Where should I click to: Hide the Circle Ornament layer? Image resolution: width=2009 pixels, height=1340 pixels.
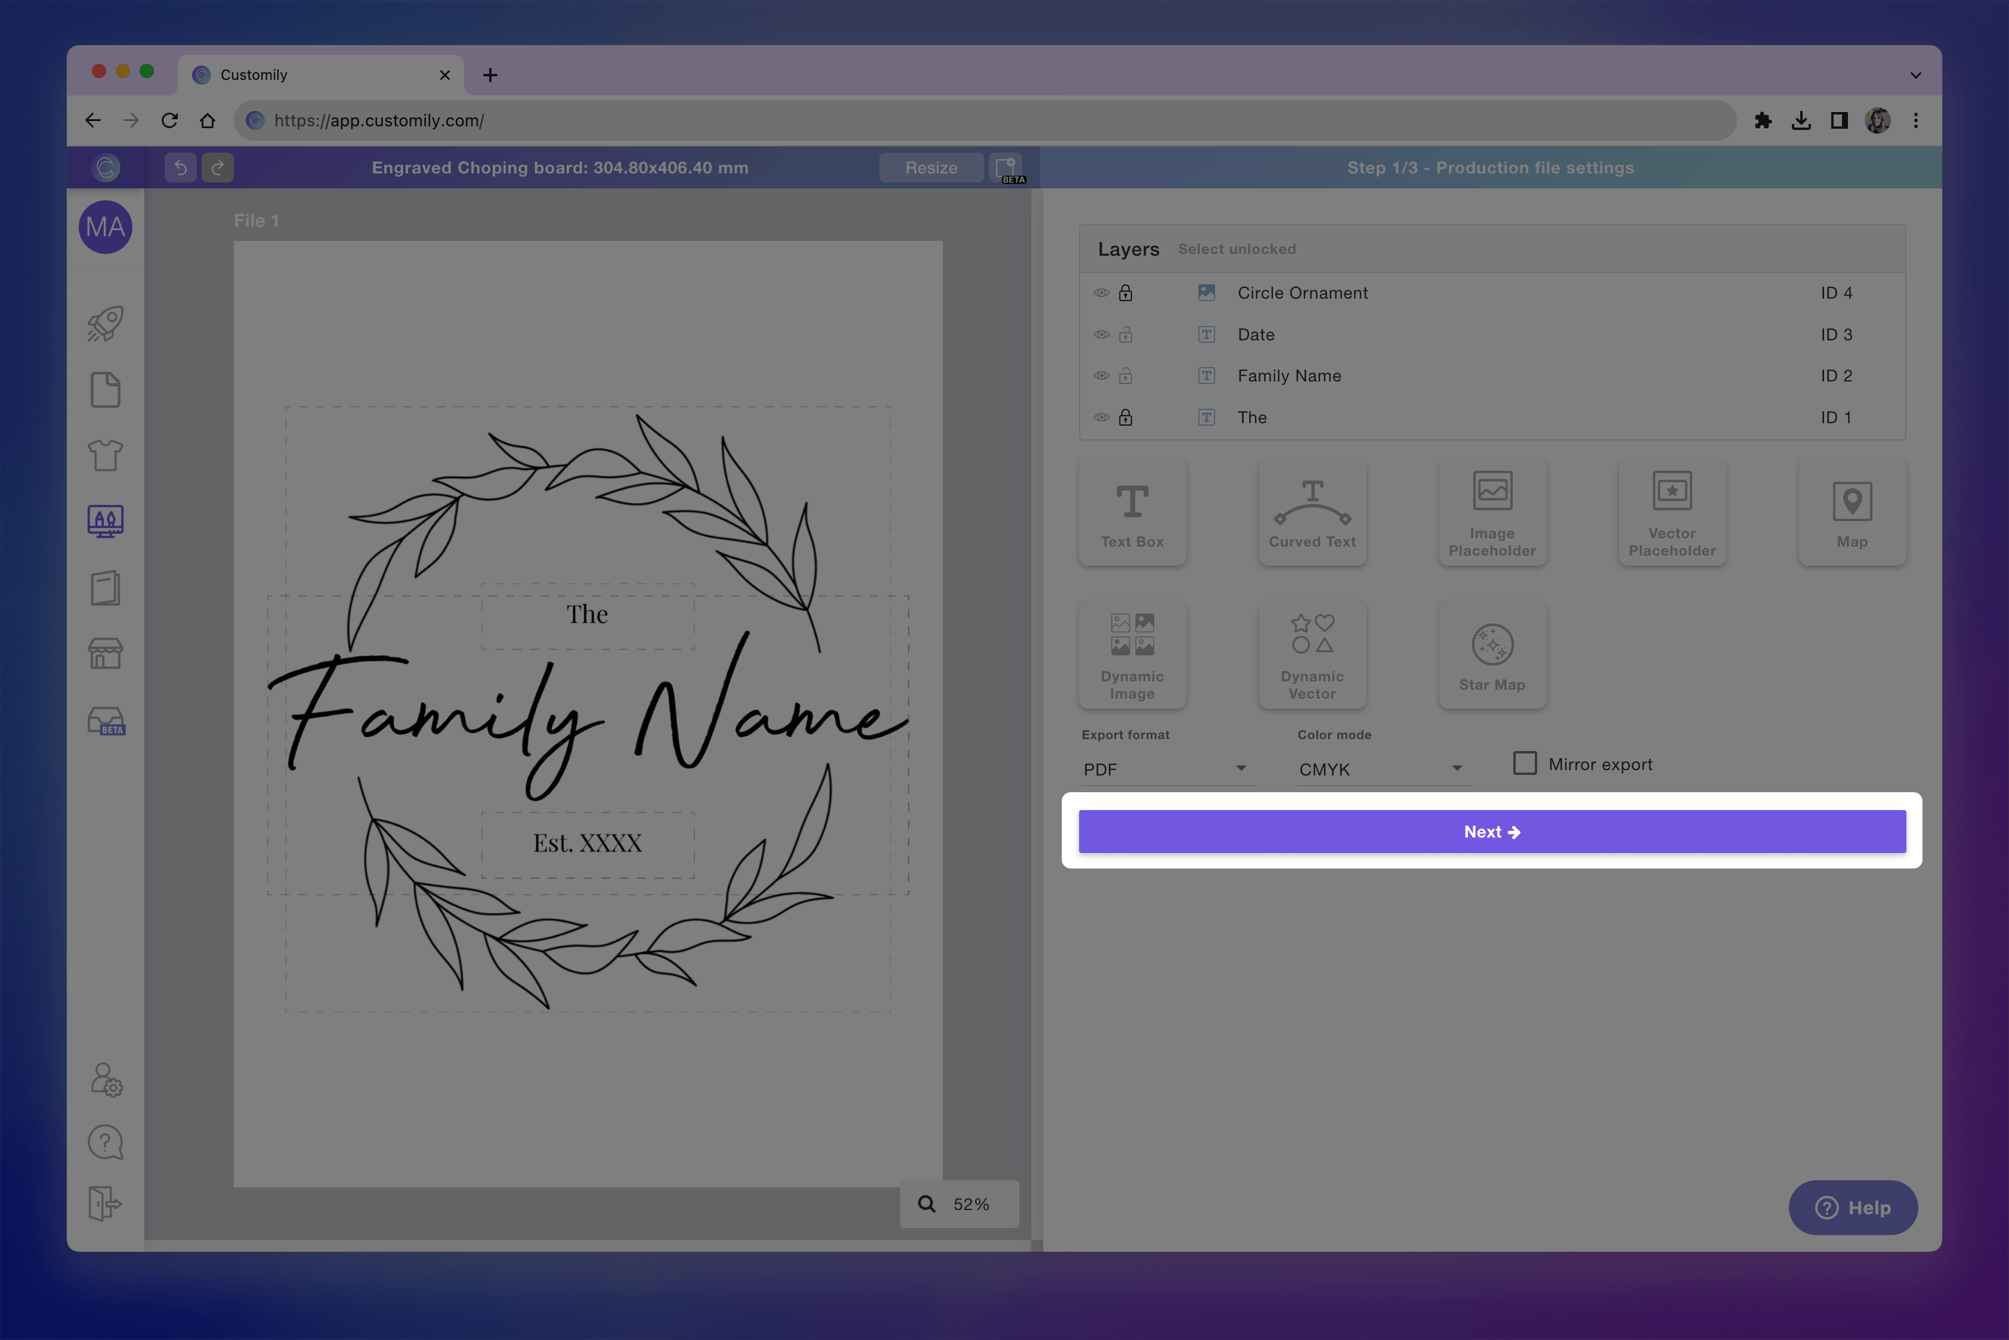click(1102, 293)
